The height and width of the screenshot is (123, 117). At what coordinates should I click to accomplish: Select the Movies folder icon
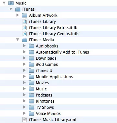coord(31,83)
